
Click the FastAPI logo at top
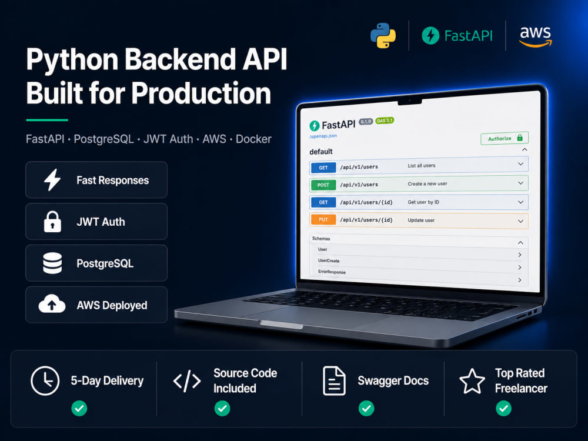click(x=457, y=36)
